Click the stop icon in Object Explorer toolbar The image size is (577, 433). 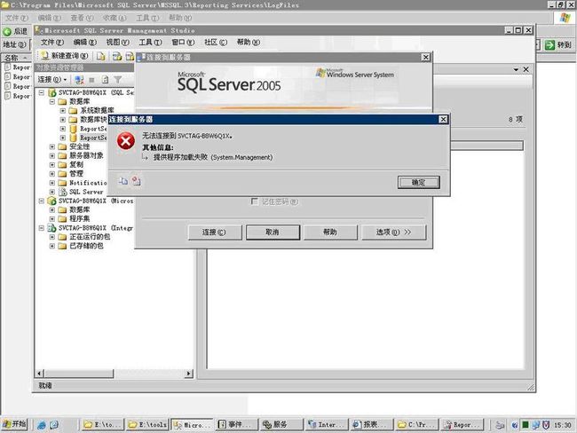[92, 80]
